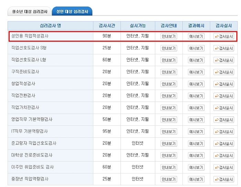The width and height of the screenshot is (241, 187).
Task: View 예시보기 for 준고령자 직업선호도검사
Action: click(196, 144)
